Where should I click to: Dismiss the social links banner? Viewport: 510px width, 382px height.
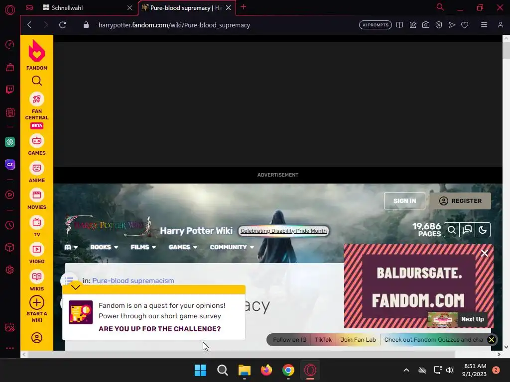pos(492,340)
